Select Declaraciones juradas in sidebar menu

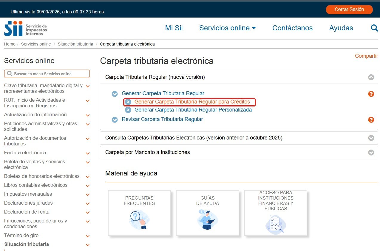(28, 203)
